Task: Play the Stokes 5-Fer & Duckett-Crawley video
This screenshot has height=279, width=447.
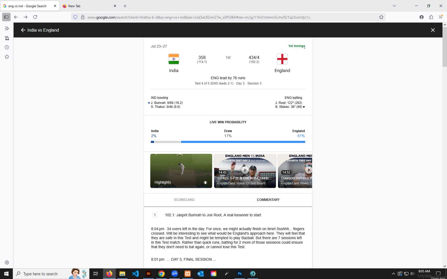Action: (x=245, y=171)
